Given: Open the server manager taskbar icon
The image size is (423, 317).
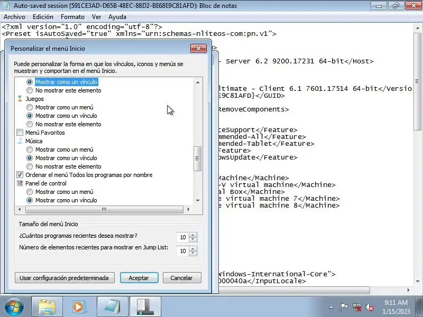Looking at the screenshot, I should [145, 306].
